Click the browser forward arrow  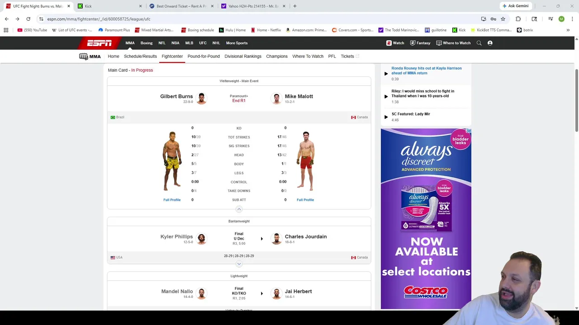[x=17, y=19]
